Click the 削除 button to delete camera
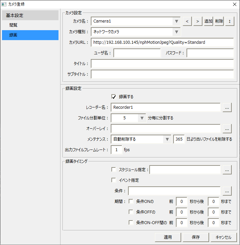The height and width of the screenshot is (245, 240). [219, 21]
